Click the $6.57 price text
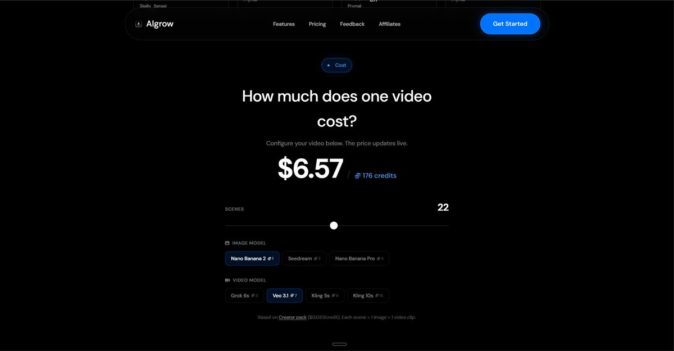The height and width of the screenshot is (351, 674). (x=311, y=168)
